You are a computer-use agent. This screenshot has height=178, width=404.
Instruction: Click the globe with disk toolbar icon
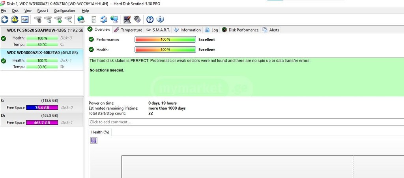click(x=81, y=19)
